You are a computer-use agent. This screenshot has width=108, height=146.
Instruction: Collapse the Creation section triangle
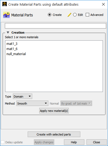tap(8, 33)
